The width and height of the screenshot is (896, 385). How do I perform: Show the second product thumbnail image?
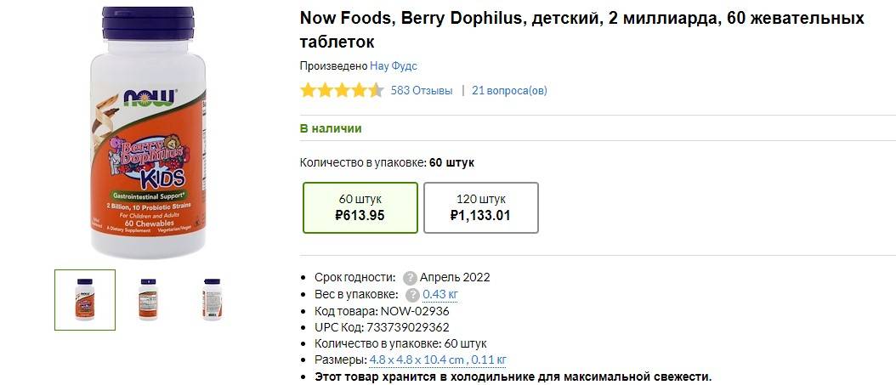coord(148,299)
